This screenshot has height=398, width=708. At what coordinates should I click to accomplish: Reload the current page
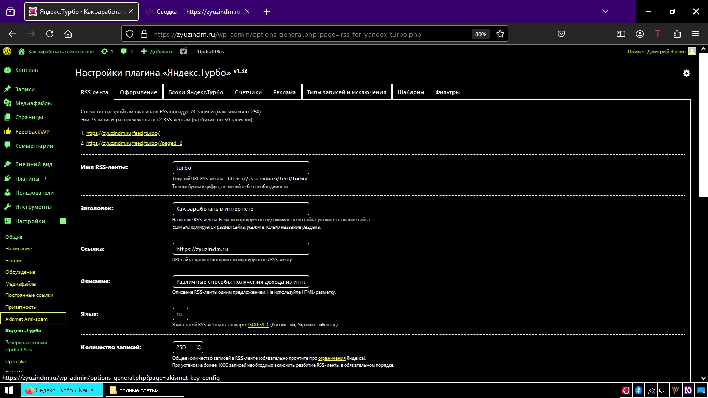(50, 34)
